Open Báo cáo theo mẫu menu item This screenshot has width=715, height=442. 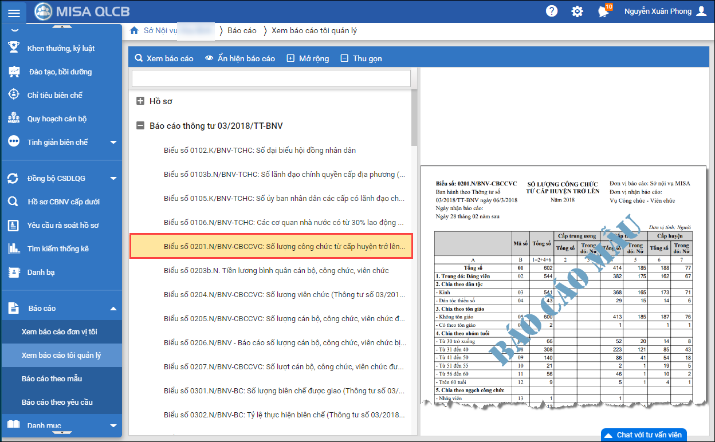tap(51, 378)
